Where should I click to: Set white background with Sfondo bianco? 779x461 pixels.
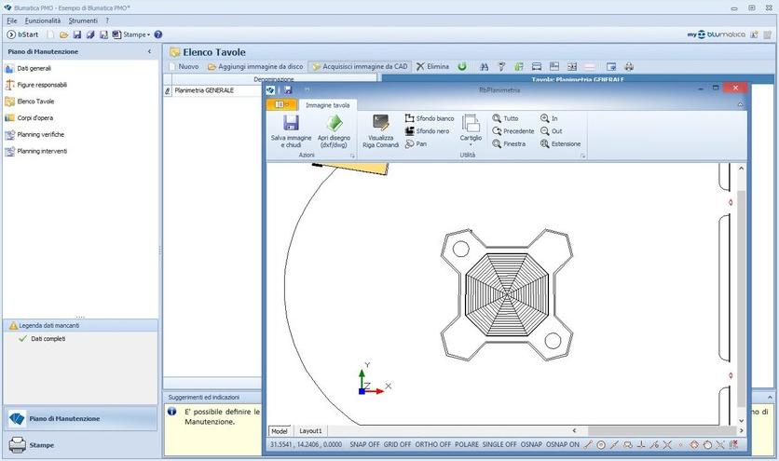[430, 119]
